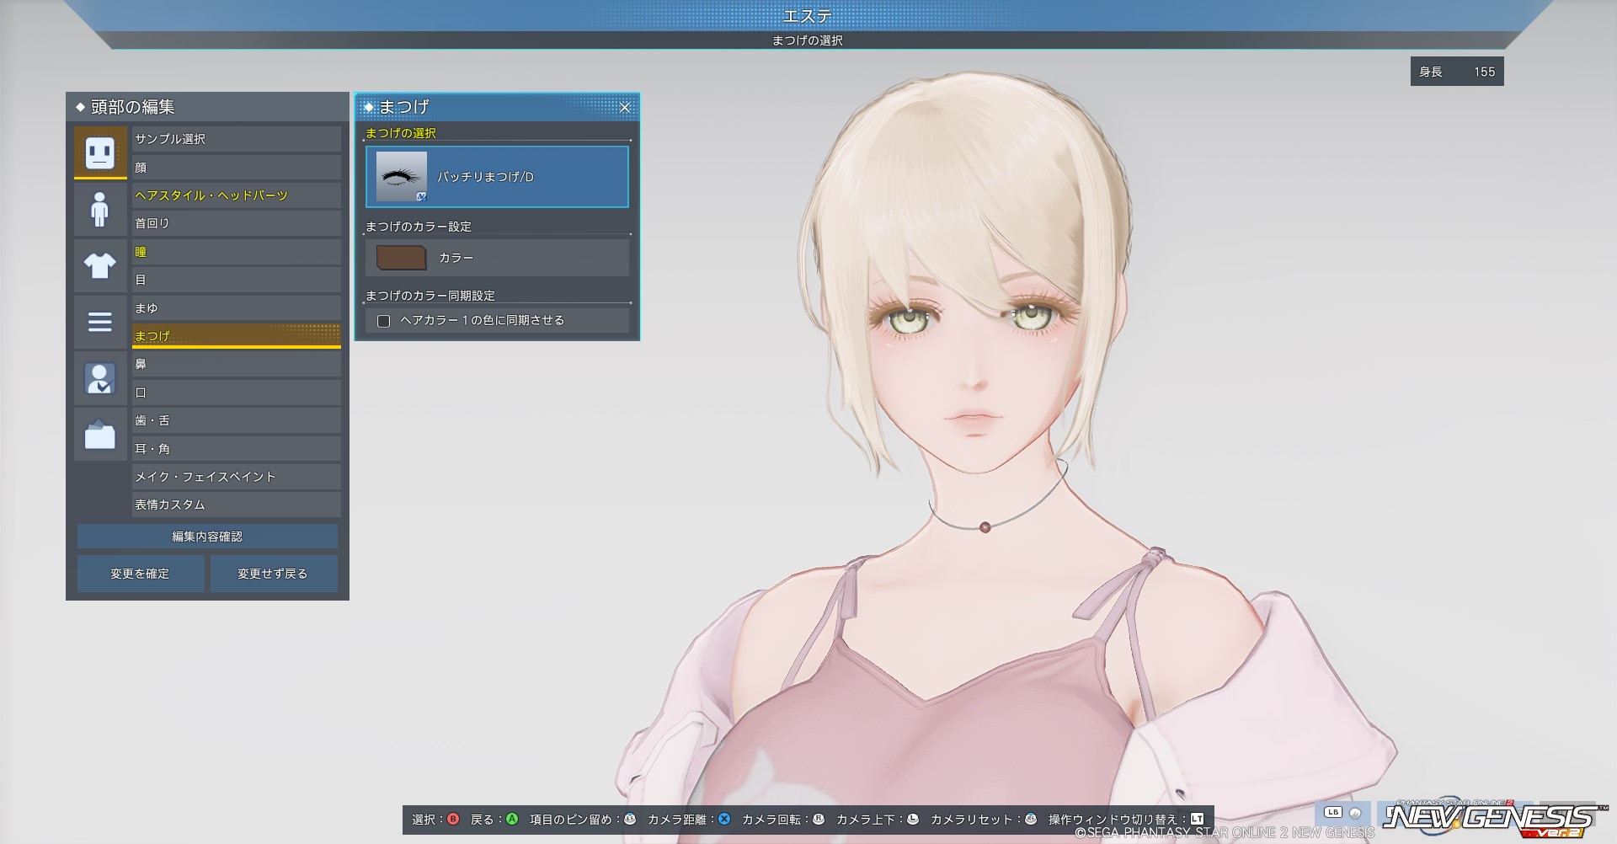Image resolution: width=1617 pixels, height=844 pixels.
Task: Open 鼻 nose menu entry
Action: (x=236, y=364)
